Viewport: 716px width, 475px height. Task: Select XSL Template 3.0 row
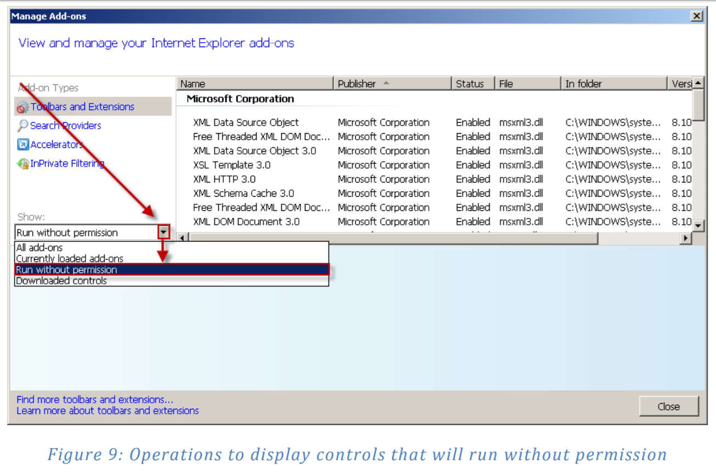point(434,165)
